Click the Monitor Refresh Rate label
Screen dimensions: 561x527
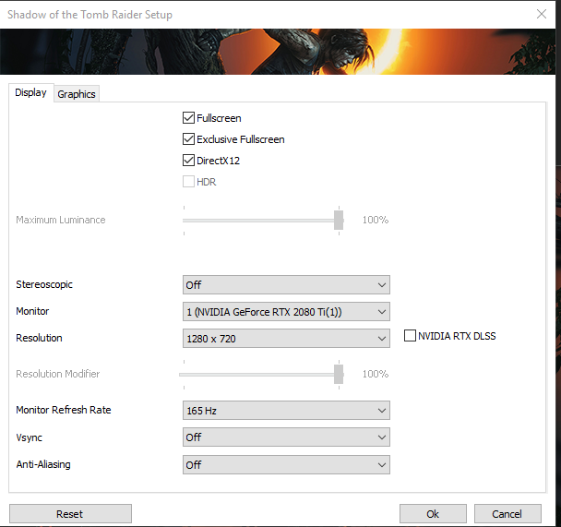(x=64, y=410)
